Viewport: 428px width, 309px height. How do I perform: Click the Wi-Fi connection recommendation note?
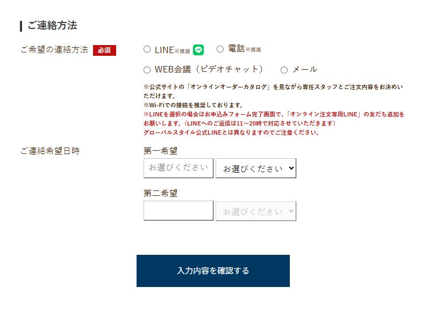click(x=193, y=105)
